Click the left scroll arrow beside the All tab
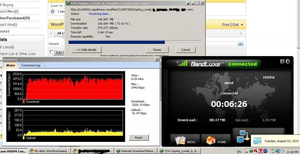This screenshot has height=154, width=300. point(51,34)
